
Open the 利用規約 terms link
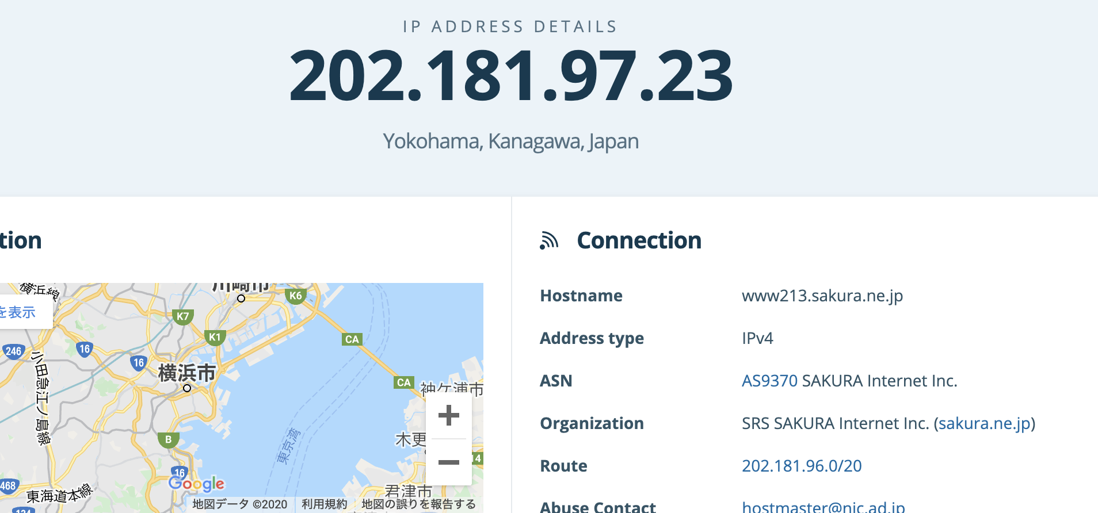point(325,504)
